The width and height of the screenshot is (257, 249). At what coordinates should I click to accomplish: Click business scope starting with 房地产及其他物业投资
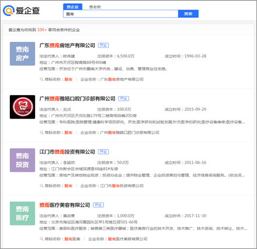click(152, 175)
